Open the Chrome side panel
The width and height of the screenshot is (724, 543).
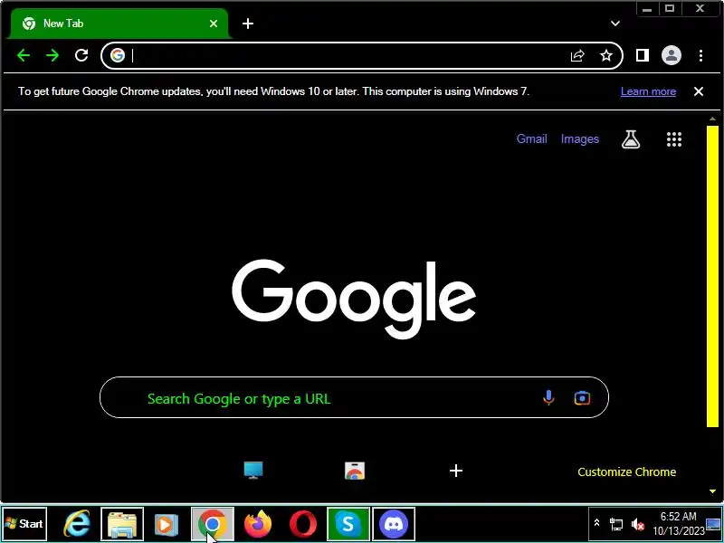pos(643,55)
